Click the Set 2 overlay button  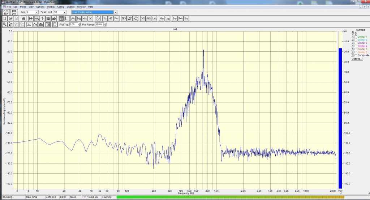coord(353,40)
